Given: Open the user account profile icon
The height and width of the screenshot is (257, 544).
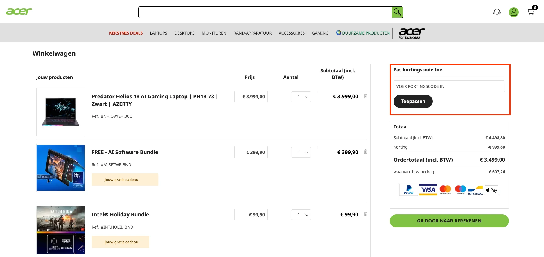Looking at the screenshot, I should [x=514, y=12].
